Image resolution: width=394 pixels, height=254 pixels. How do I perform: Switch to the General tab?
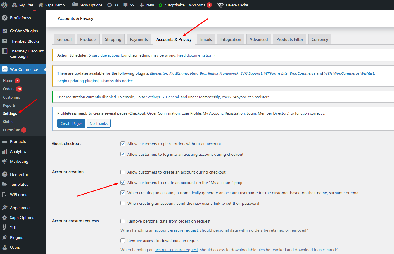64,39
